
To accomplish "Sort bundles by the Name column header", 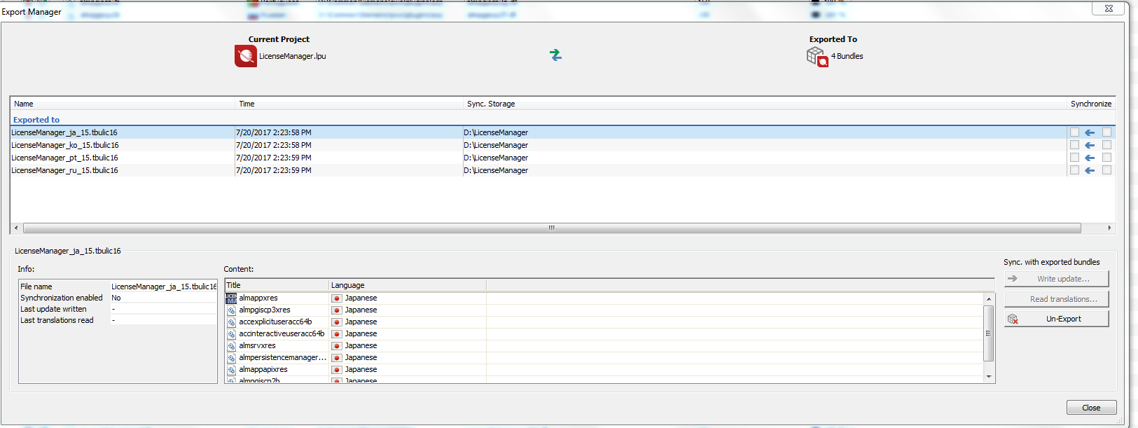I will pos(24,104).
